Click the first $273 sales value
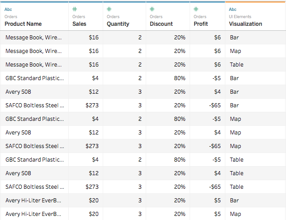Screen dimensions: 286x220 pos(92,105)
